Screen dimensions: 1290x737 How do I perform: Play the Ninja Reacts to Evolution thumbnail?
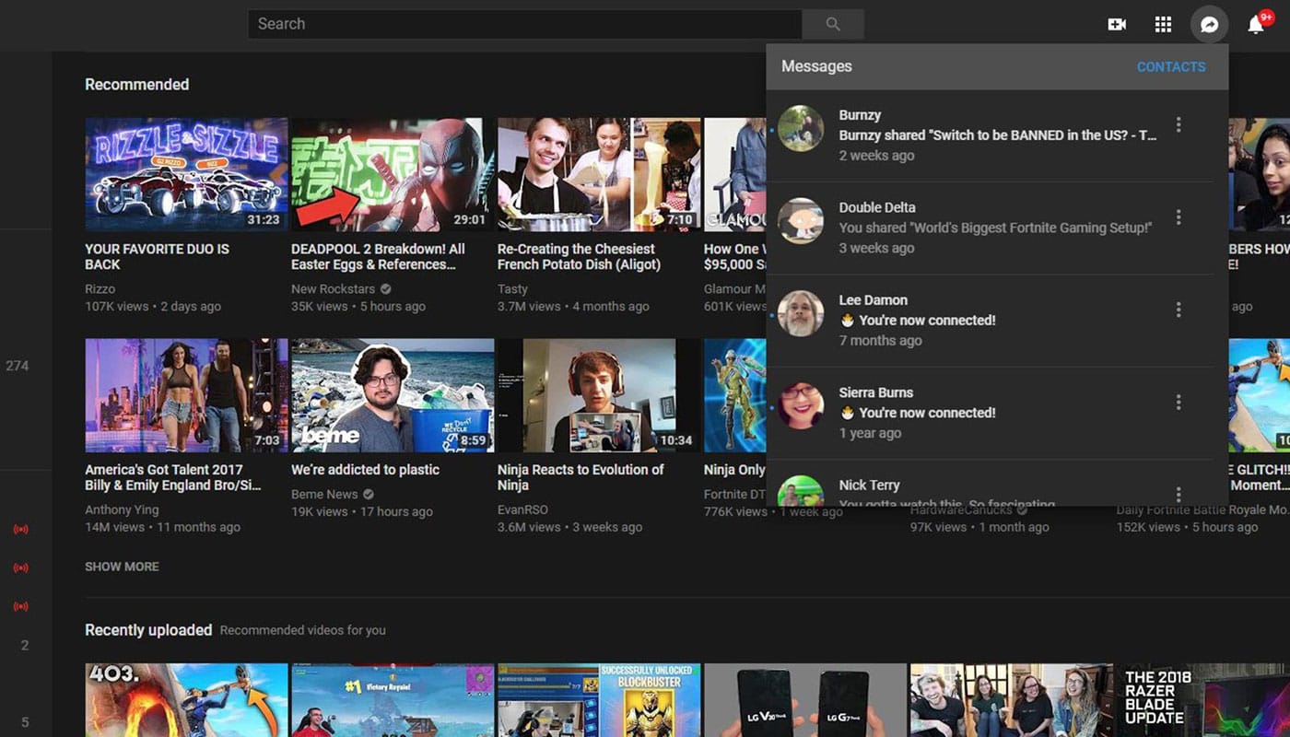coord(599,395)
